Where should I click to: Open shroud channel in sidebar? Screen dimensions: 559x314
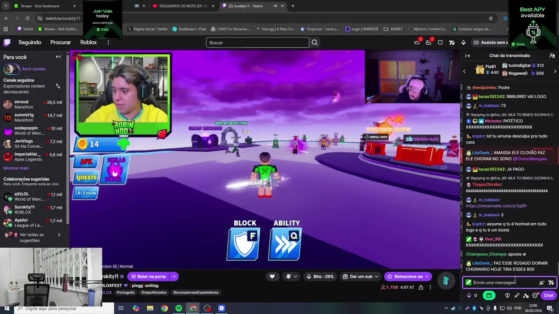pos(34,105)
